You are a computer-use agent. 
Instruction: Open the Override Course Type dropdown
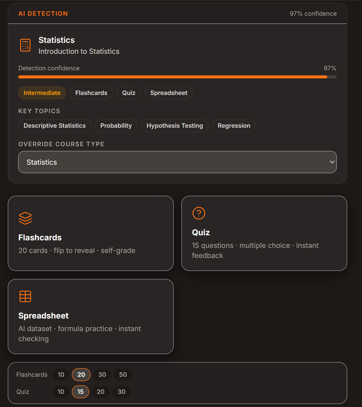pyautogui.click(x=177, y=162)
